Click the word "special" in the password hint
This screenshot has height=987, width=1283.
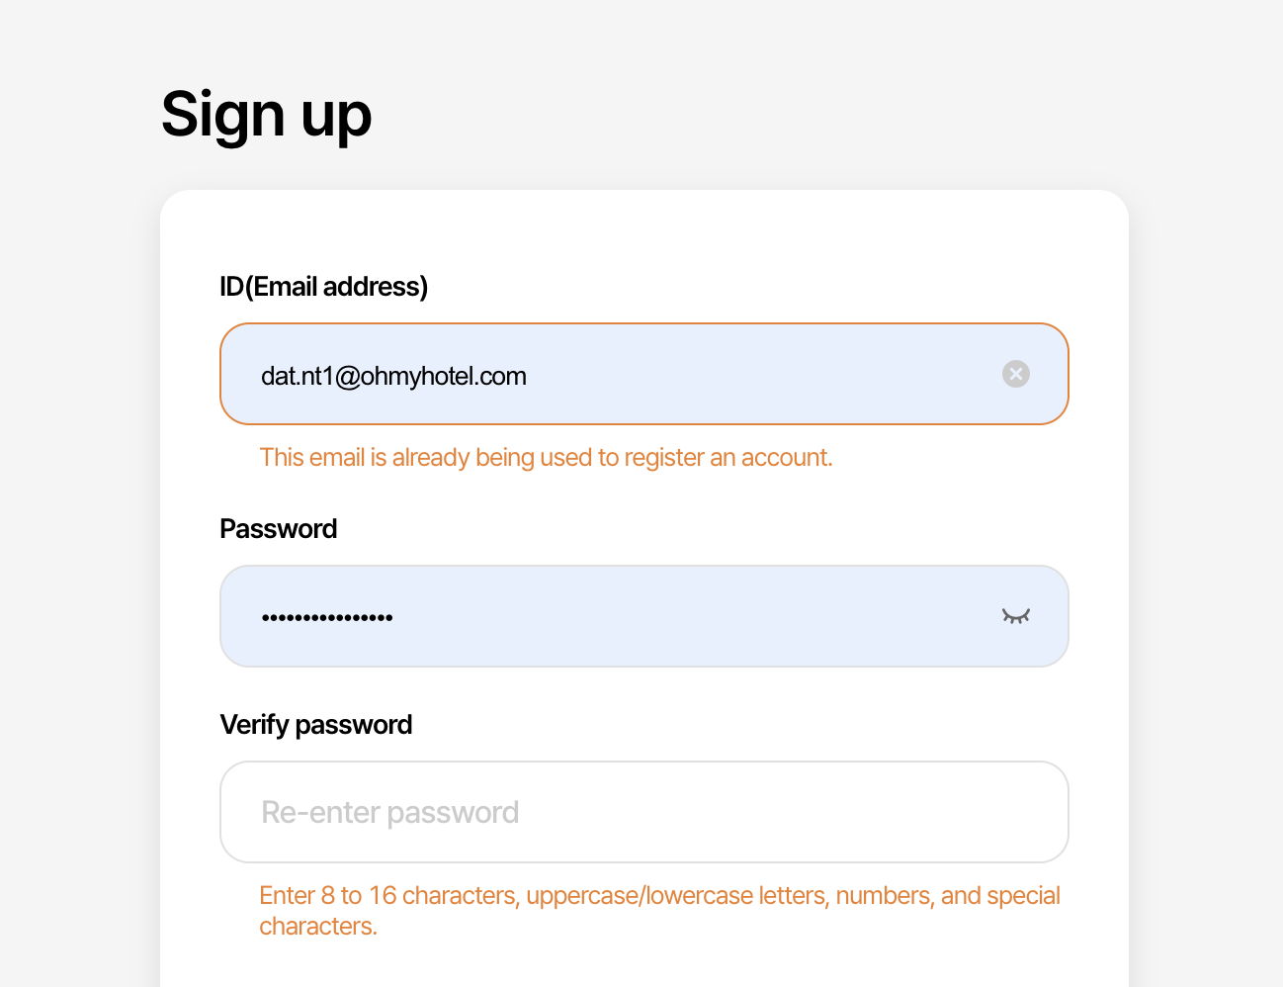click(1023, 896)
